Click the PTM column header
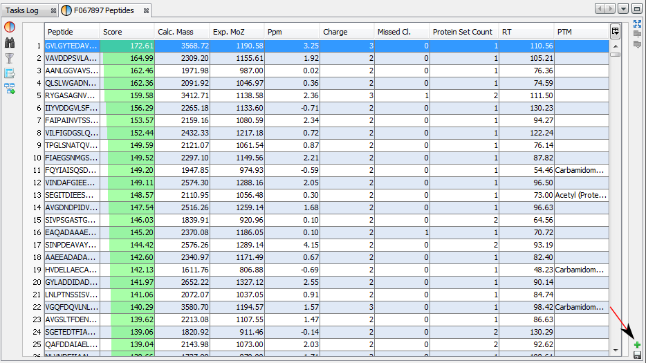This screenshot has width=646, height=363. 581,32
